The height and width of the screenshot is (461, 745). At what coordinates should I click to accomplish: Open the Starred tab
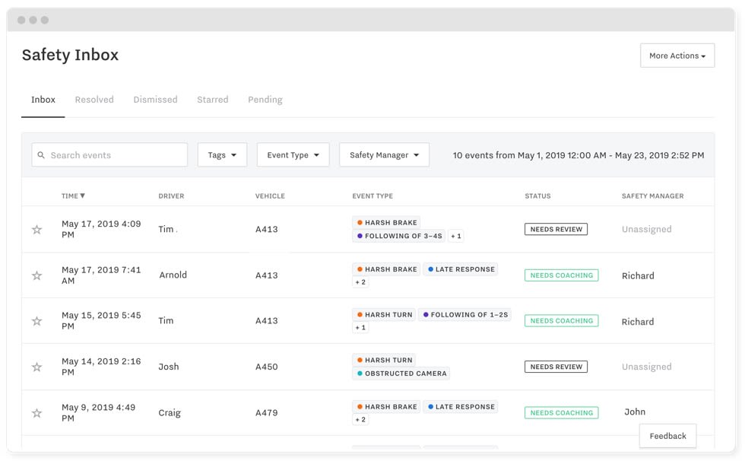(212, 100)
